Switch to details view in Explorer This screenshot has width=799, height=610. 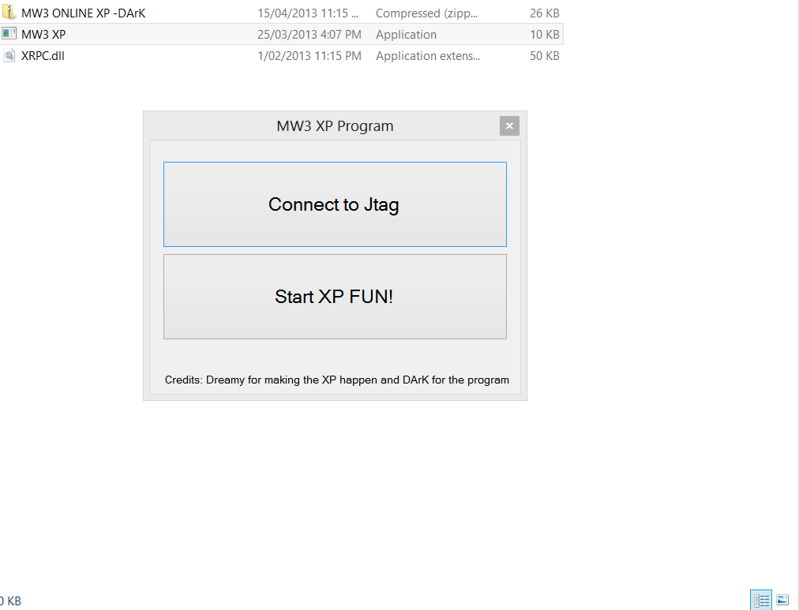click(x=761, y=600)
